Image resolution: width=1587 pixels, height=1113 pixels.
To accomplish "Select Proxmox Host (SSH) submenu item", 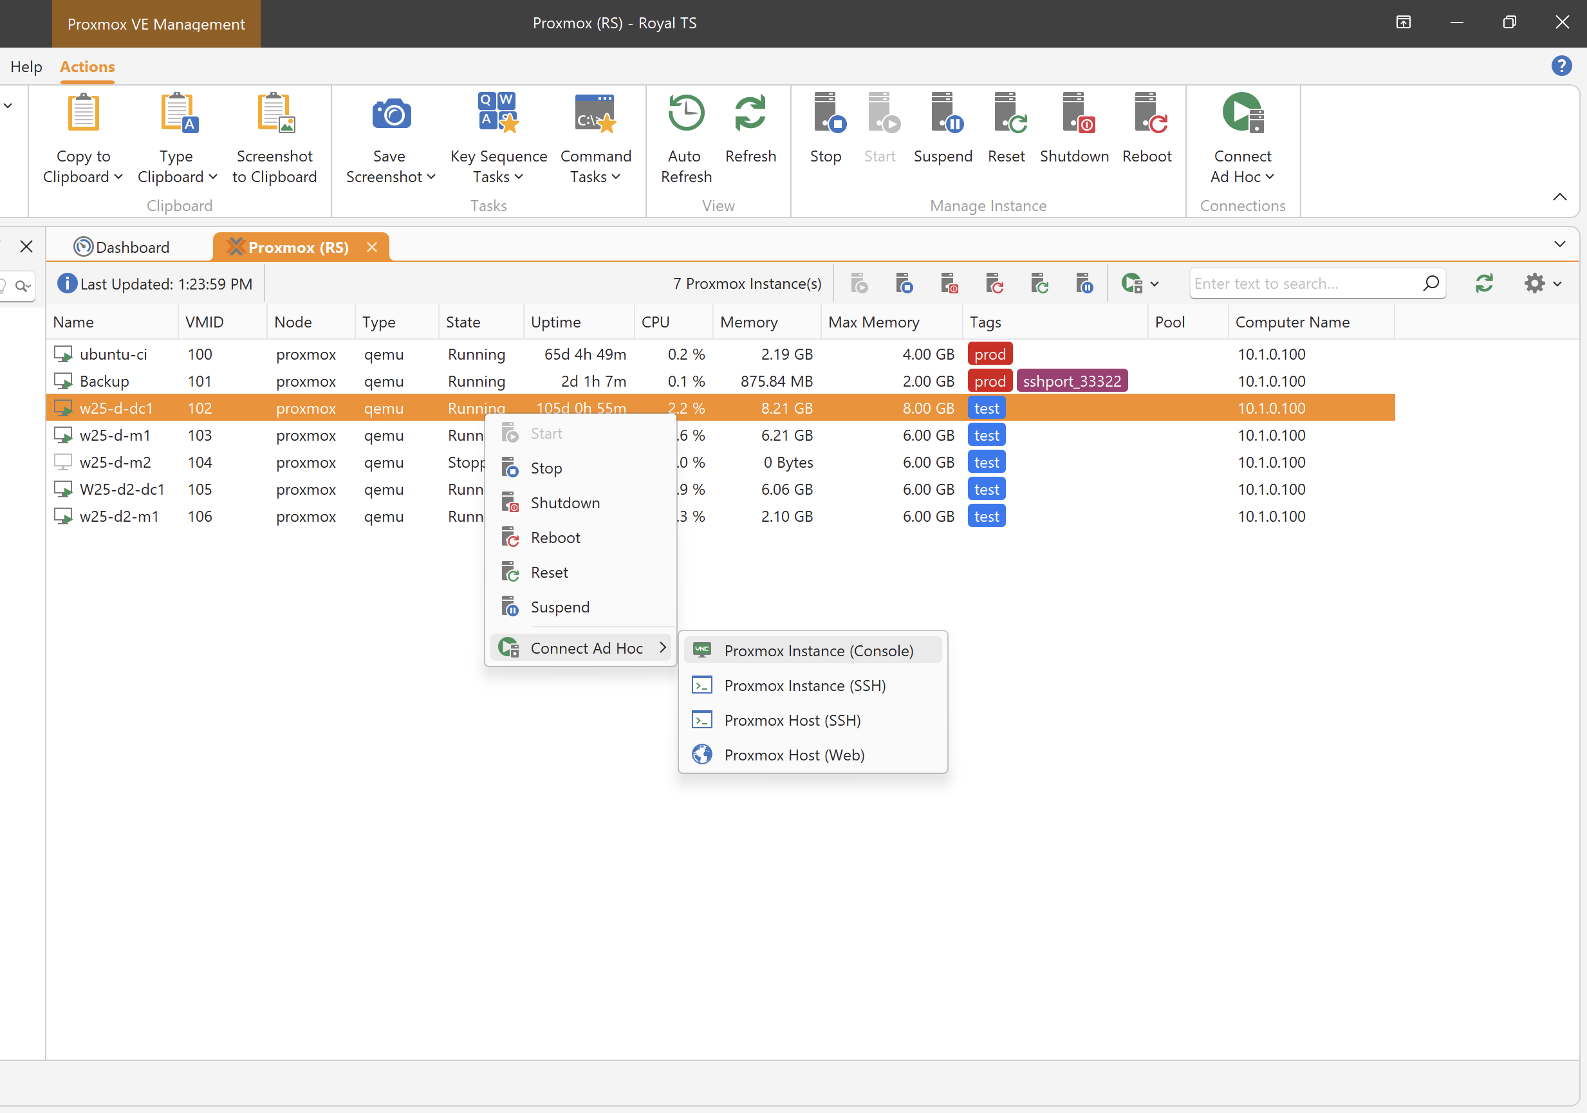I will (813, 720).
